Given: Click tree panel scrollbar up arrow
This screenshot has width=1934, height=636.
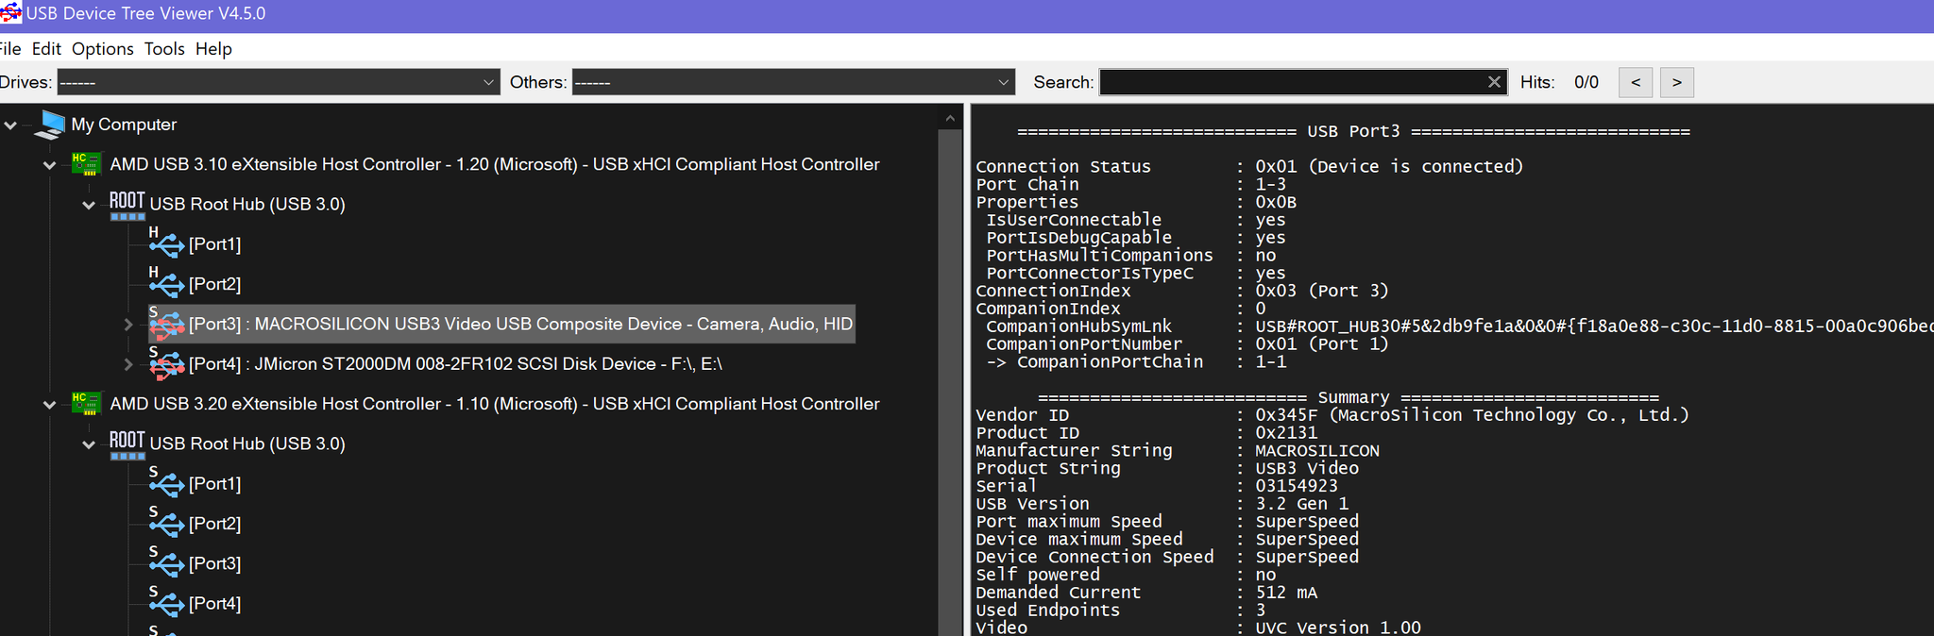Looking at the screenshot, I should (x=950, y=118).
